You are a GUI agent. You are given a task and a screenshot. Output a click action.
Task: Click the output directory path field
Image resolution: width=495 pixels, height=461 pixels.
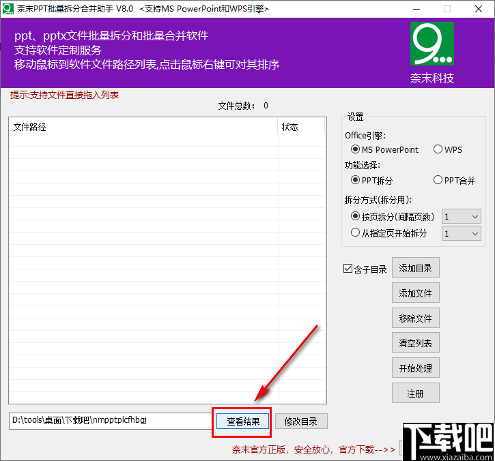[111, 421]
